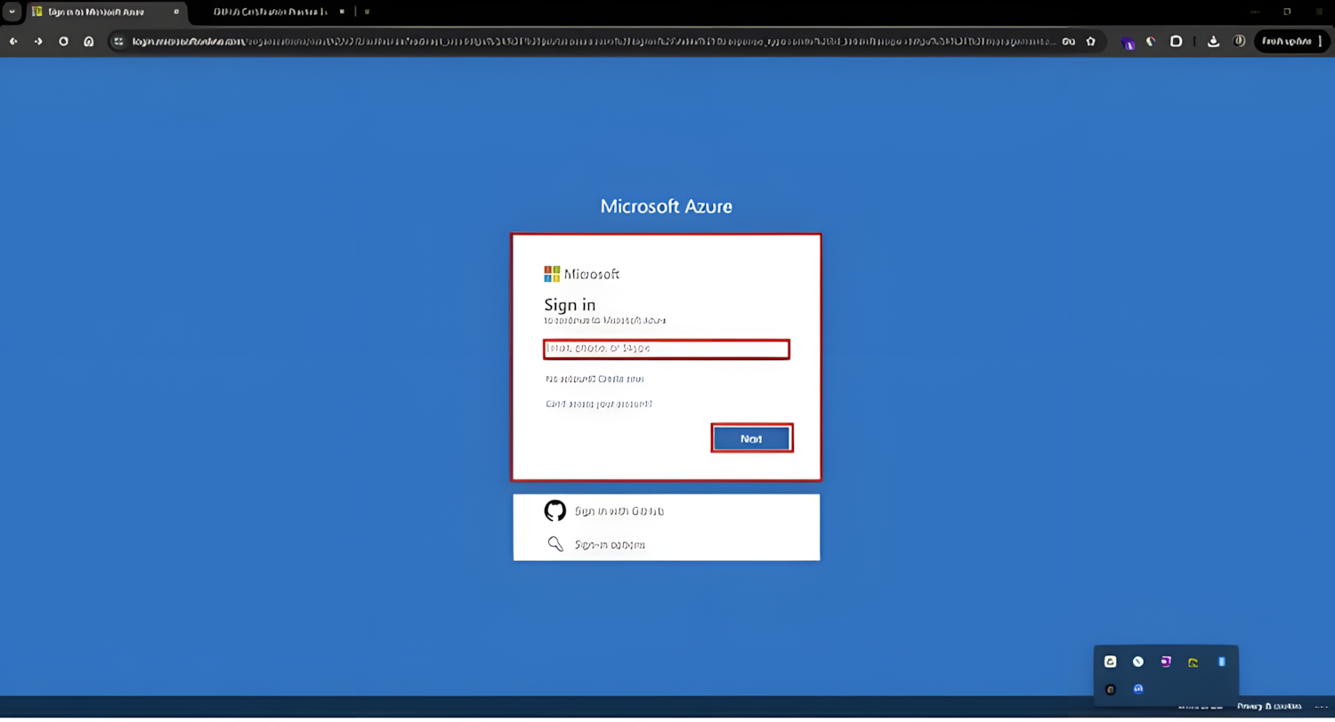Click the GitHub logo icon
Image resolution: width=1335 pixels, height=722 pixels.
pos(555,510)
